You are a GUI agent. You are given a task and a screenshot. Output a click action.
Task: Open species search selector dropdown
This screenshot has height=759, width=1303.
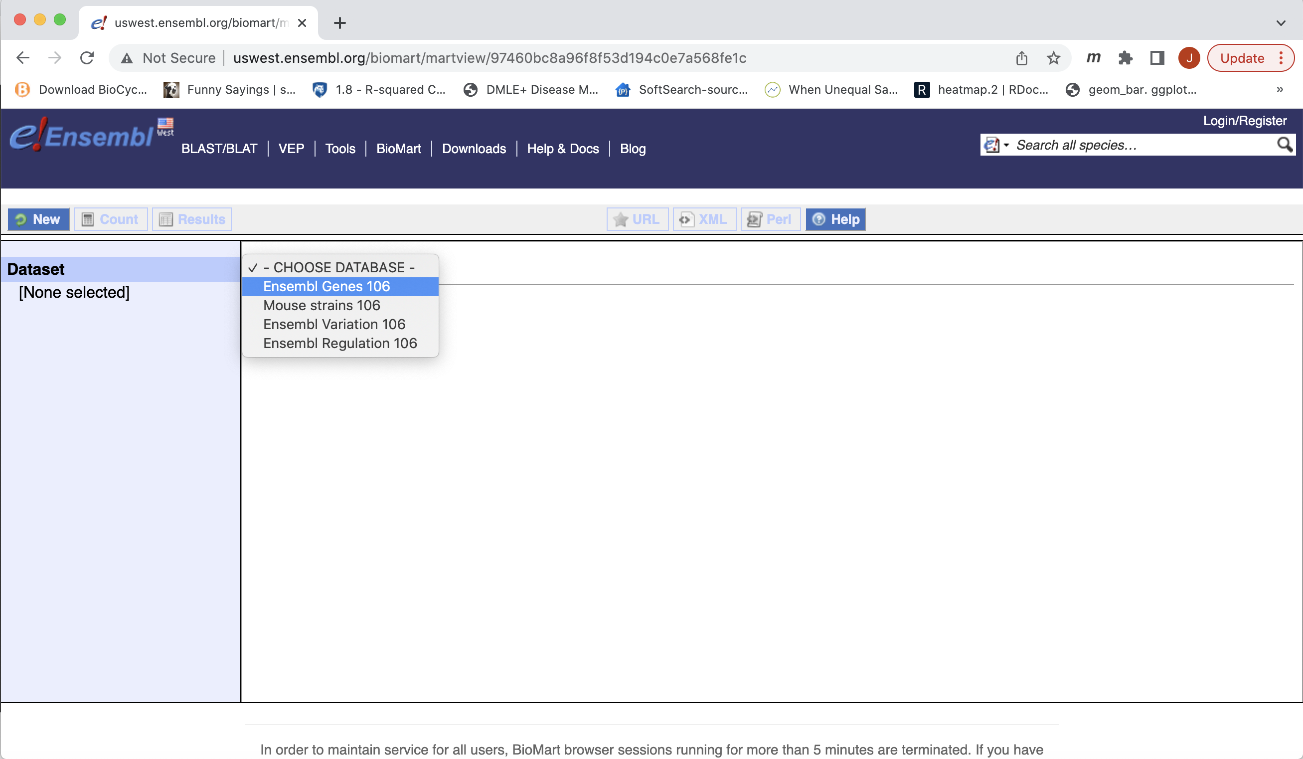(x=996, y=145)
